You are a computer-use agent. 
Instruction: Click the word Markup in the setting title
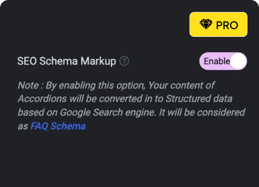(x=98, y=61)
